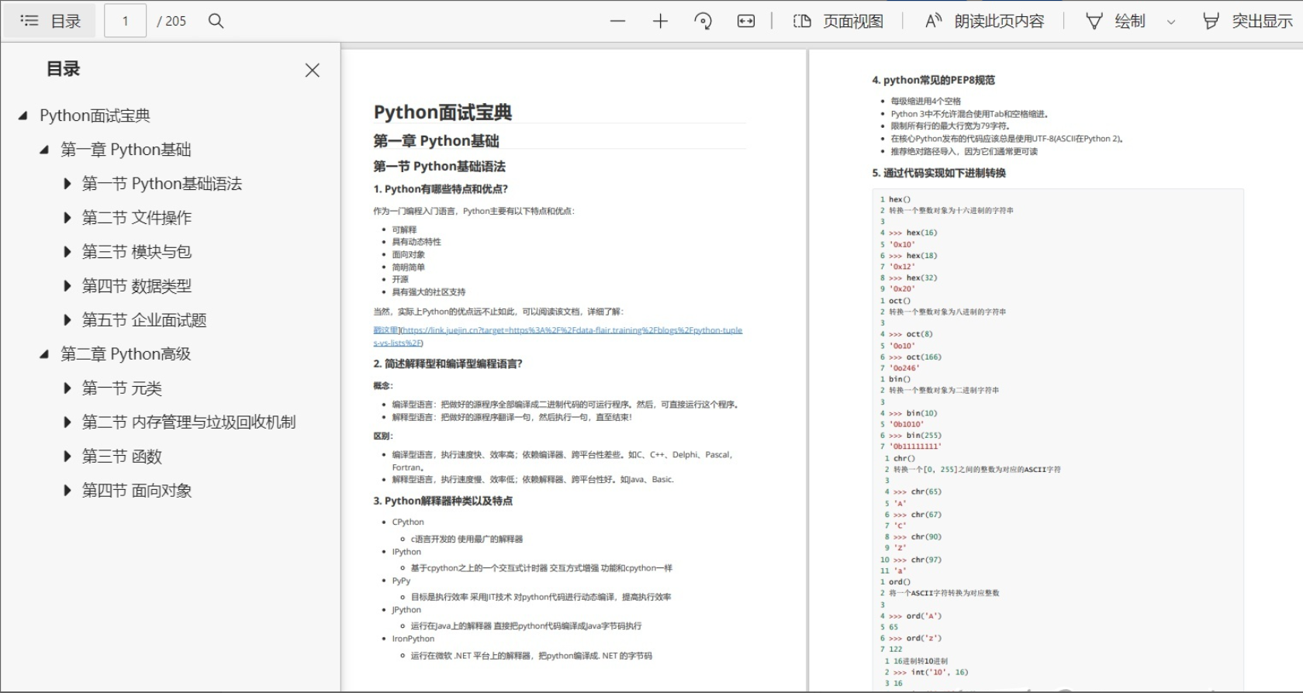The height and width of the screenshot is (693, 1303).
Task: Expand 第四节 数据类型 arrow
Action: coord(67,286)
